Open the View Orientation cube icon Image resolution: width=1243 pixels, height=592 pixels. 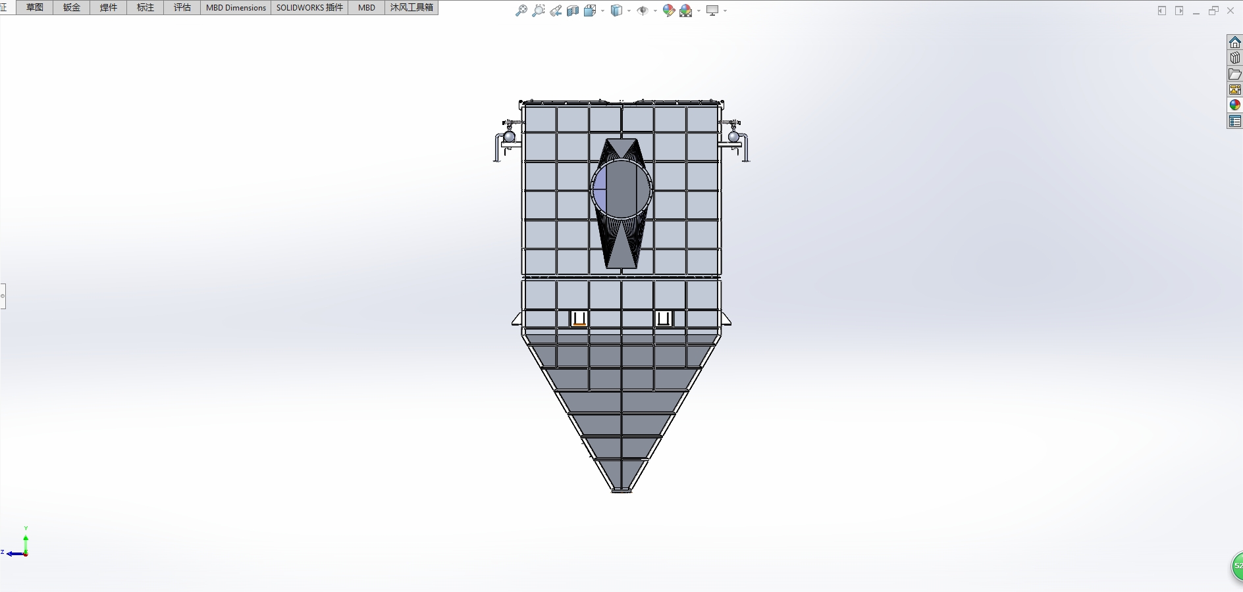click(x=590, y=11)
